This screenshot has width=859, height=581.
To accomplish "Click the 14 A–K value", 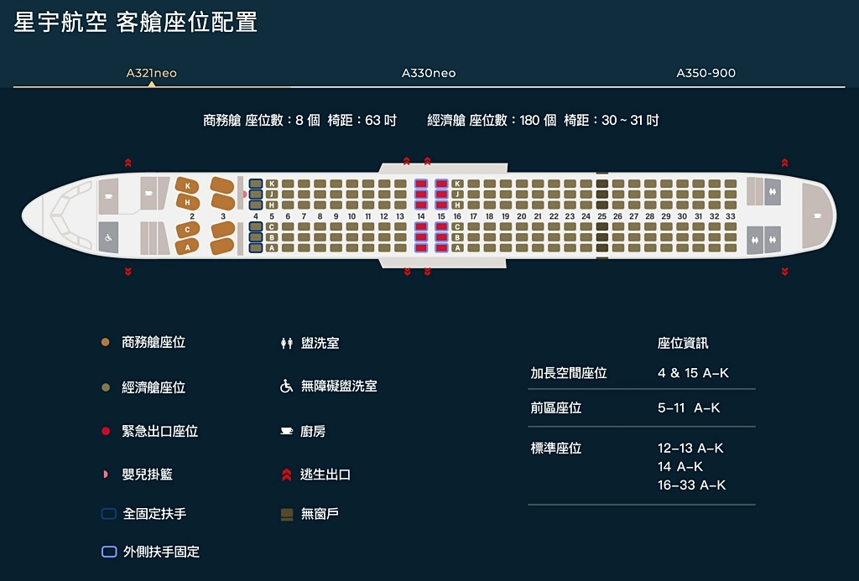I will (x=679, y=466).
